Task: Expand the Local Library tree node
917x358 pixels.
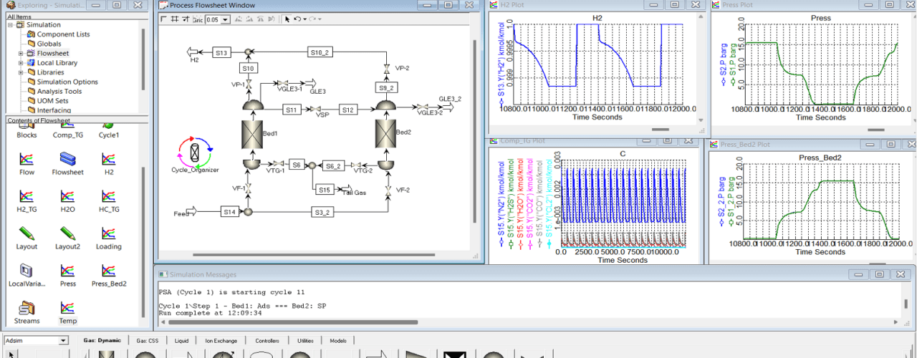Action: pyautogui.click(x=21, y=63)
